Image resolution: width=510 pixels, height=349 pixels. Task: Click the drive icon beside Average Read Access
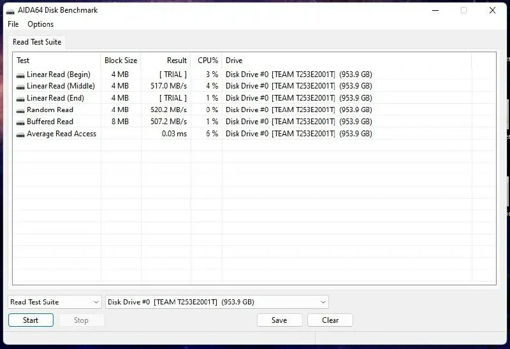click(x=20, y=134)
